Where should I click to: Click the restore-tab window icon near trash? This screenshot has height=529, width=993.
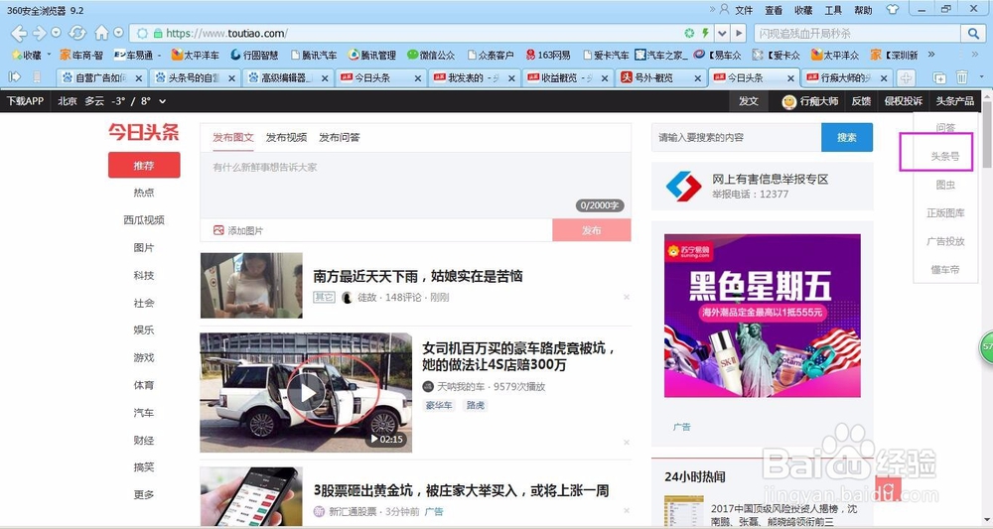pyautogui.click(x=939, y=77)
